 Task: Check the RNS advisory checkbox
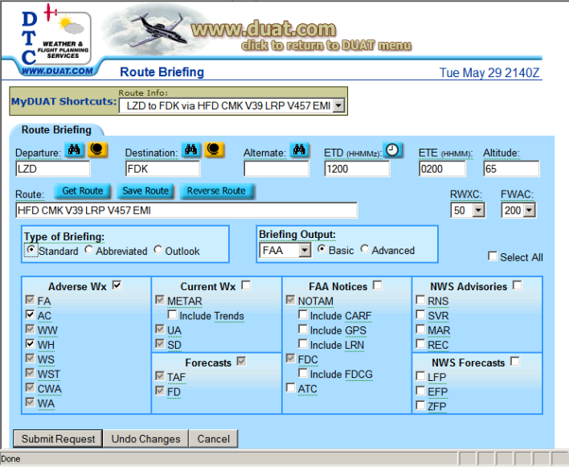[420, 300]
